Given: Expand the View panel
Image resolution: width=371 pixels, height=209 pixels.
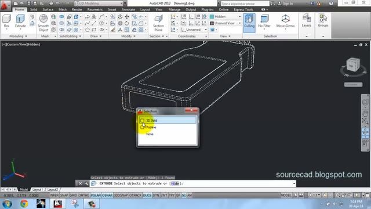Looking at the screenshot, I should pos(225,36).
